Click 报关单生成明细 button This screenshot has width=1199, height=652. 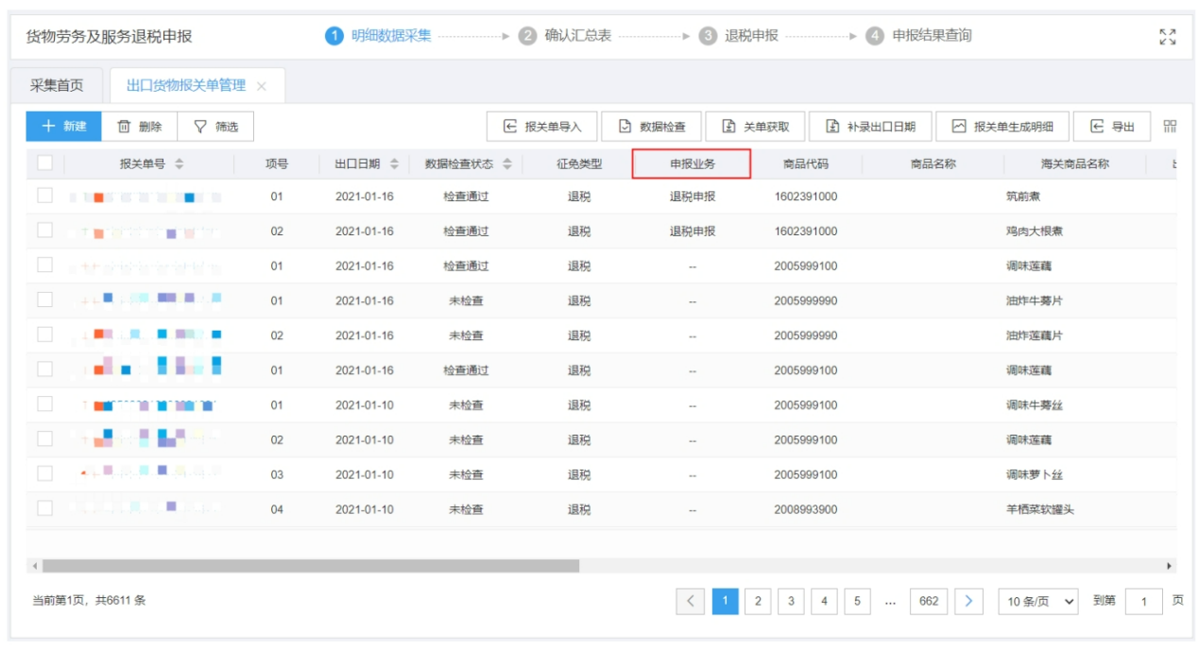[1002, 127]
